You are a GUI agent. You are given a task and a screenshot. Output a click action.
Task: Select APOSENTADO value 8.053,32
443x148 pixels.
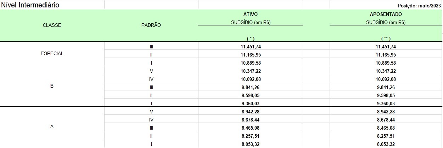tap(386, 144)
